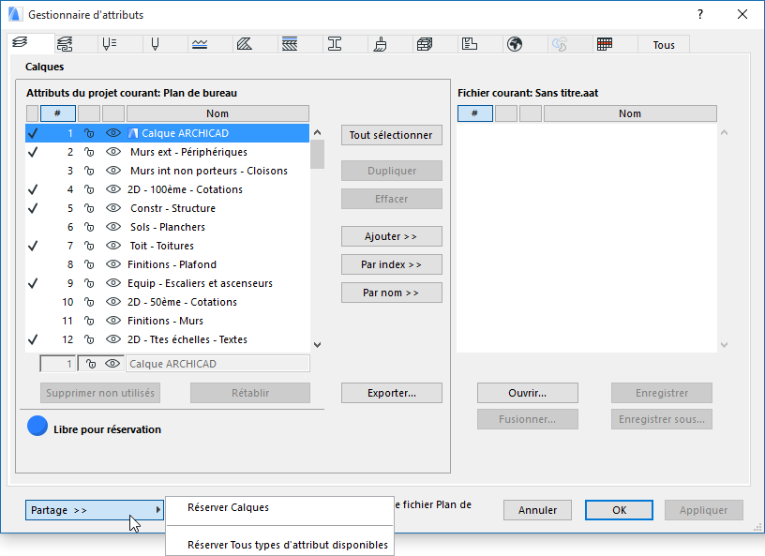Screen dimensions: 765x556
Task: Toggle visibility eye of Constr - Structure
Action: (x=113, y=208)
